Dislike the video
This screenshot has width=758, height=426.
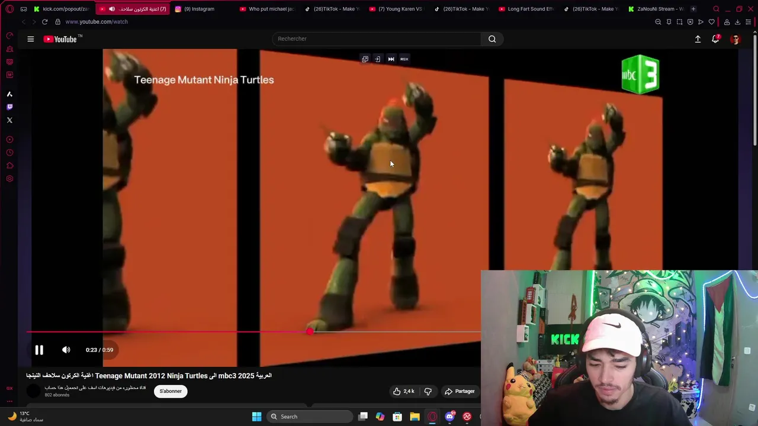point(428,391)
